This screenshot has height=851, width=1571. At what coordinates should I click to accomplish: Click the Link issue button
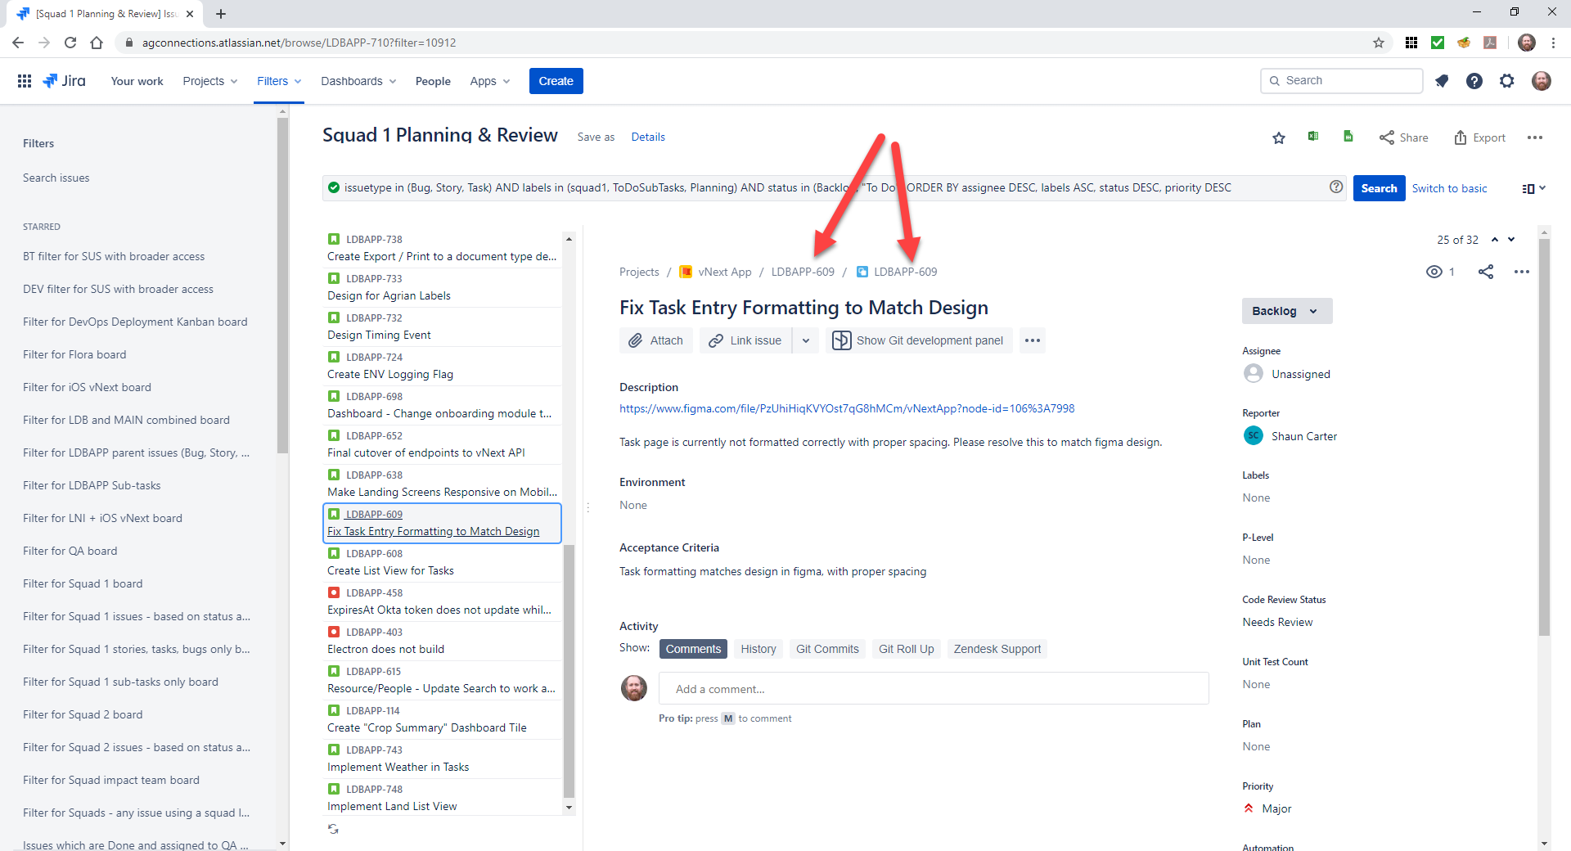click(745, 340)
